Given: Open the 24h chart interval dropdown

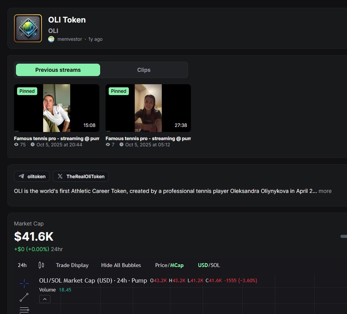Looking at the screenshot, I should tap(22, 265).
